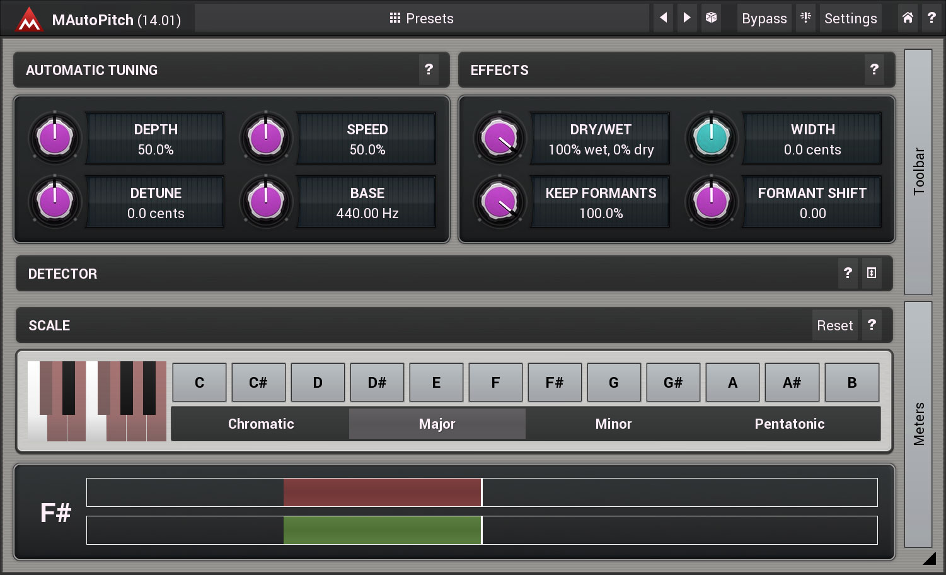The image size is (946, 575).
Task: Click the Keep Formants knob
Action: 500,201
